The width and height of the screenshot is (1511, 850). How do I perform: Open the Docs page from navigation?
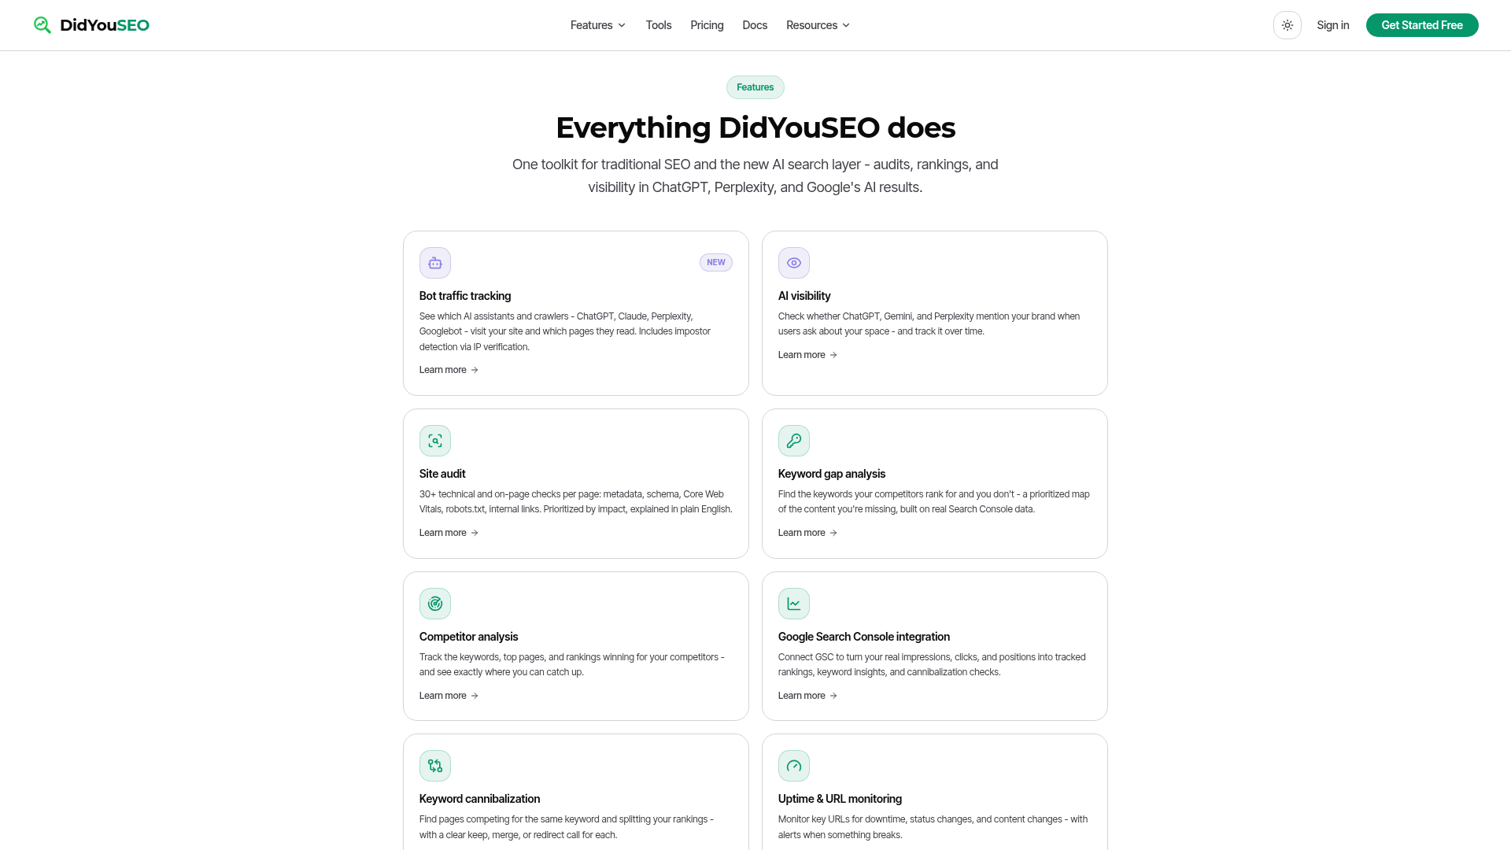click(x=755, y=25)
